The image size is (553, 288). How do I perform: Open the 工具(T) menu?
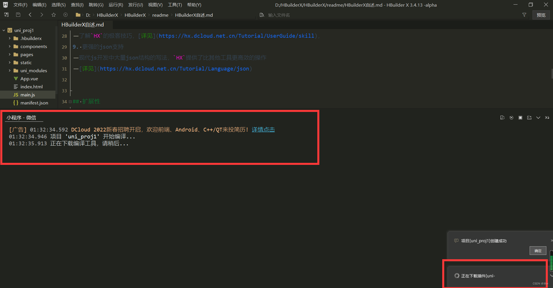click(175, 5)
